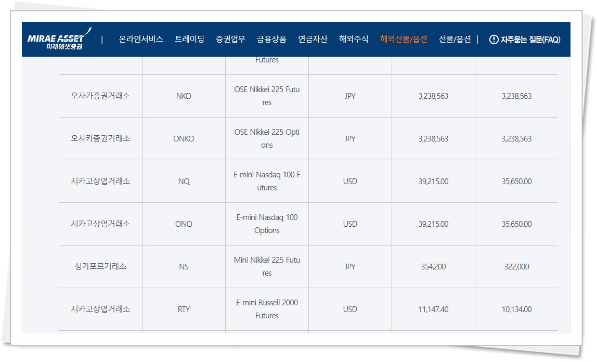
Task: Click the ONQ product code cell
Action: tap(184, 224)
